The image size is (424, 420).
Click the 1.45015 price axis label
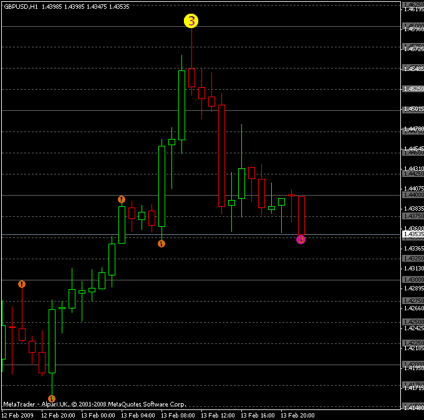tap(414, 109)
